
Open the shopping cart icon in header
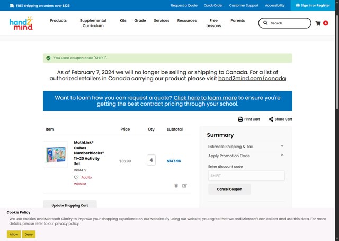coord(318,23)
